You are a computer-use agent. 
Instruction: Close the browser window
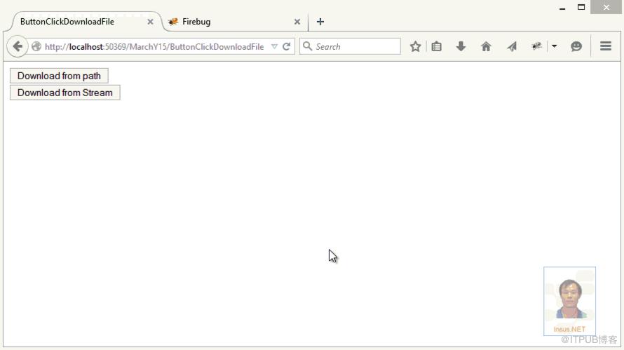[x=606, y=7]
